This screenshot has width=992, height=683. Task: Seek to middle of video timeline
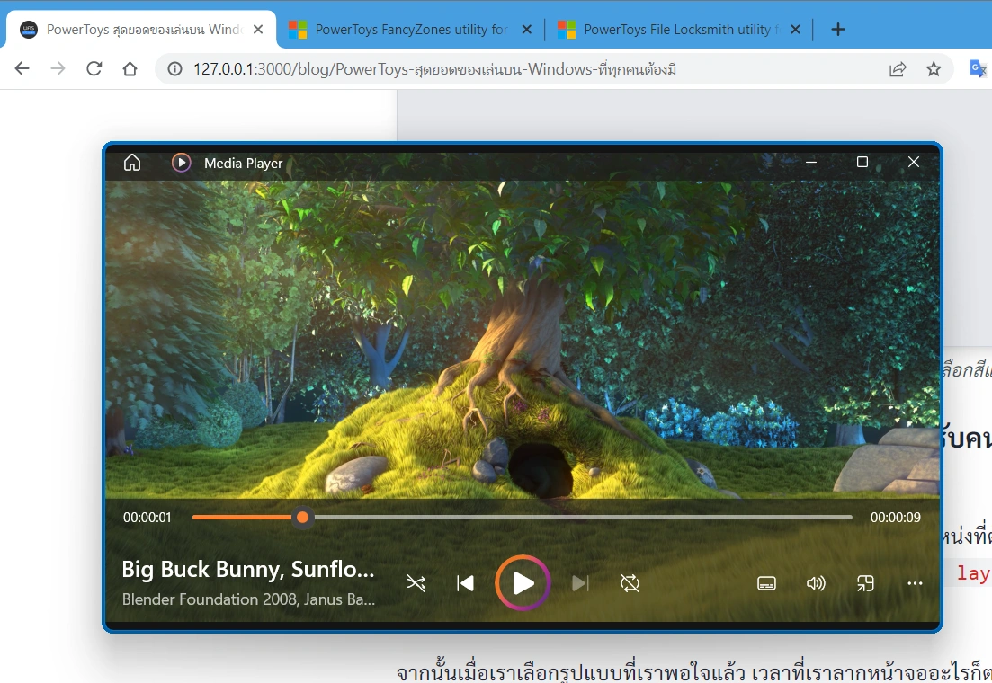pyautogui.click(x=523, y=518)
